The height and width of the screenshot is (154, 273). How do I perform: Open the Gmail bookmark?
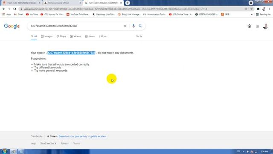(x=18, y=14)
